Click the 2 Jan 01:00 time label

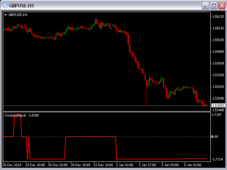[124, 165]
